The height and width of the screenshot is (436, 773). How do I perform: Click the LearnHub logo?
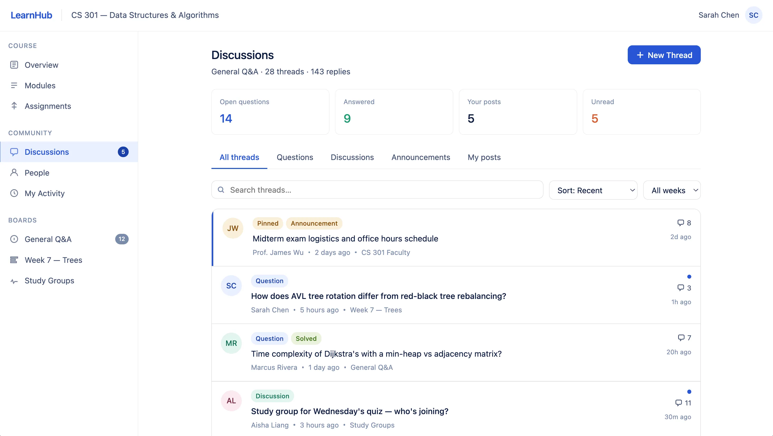[x=31, y=15]
